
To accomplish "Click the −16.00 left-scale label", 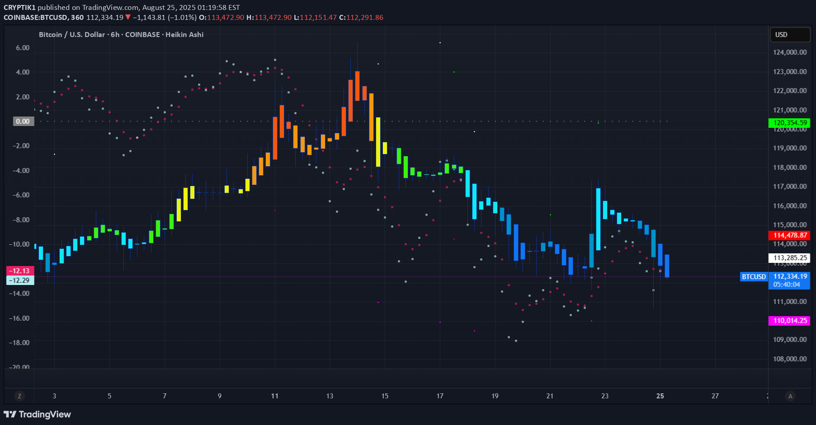I will coord(19,318).
